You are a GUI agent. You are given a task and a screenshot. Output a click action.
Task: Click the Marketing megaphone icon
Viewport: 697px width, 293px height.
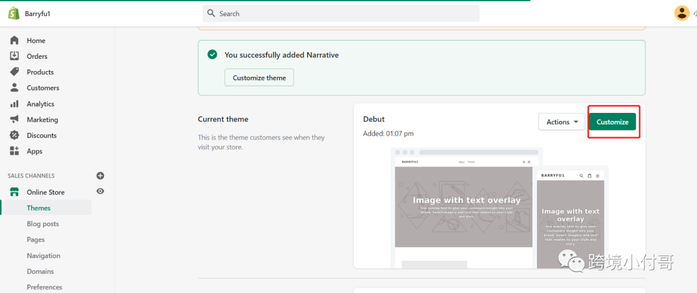(14, 119)
